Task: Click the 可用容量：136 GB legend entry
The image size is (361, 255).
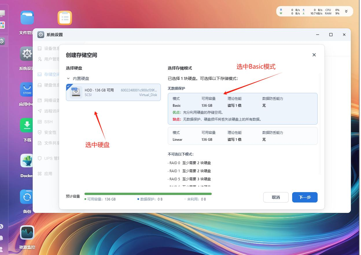Action: [x=100, y=199]
